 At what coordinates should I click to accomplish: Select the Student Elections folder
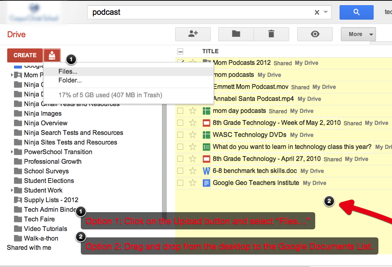[49, 181]
